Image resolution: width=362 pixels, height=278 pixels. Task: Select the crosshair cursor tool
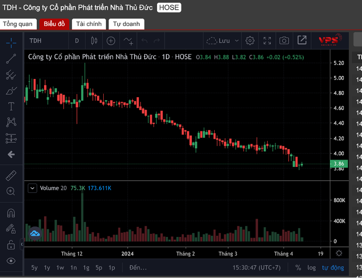(11, 43)
